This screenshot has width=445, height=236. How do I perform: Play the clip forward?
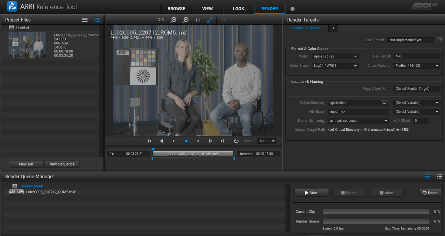(x=198, y=141)
